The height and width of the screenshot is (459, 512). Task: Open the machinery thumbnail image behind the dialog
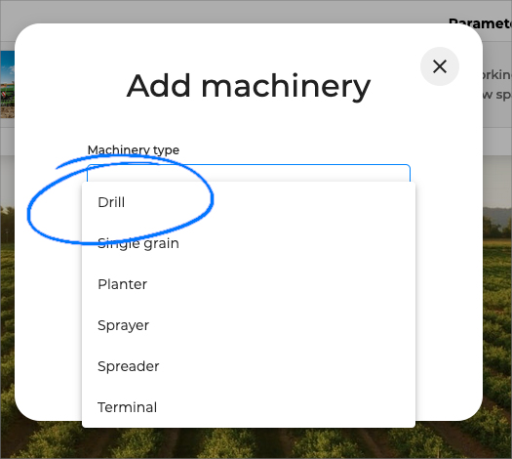(x=7, y=84)
